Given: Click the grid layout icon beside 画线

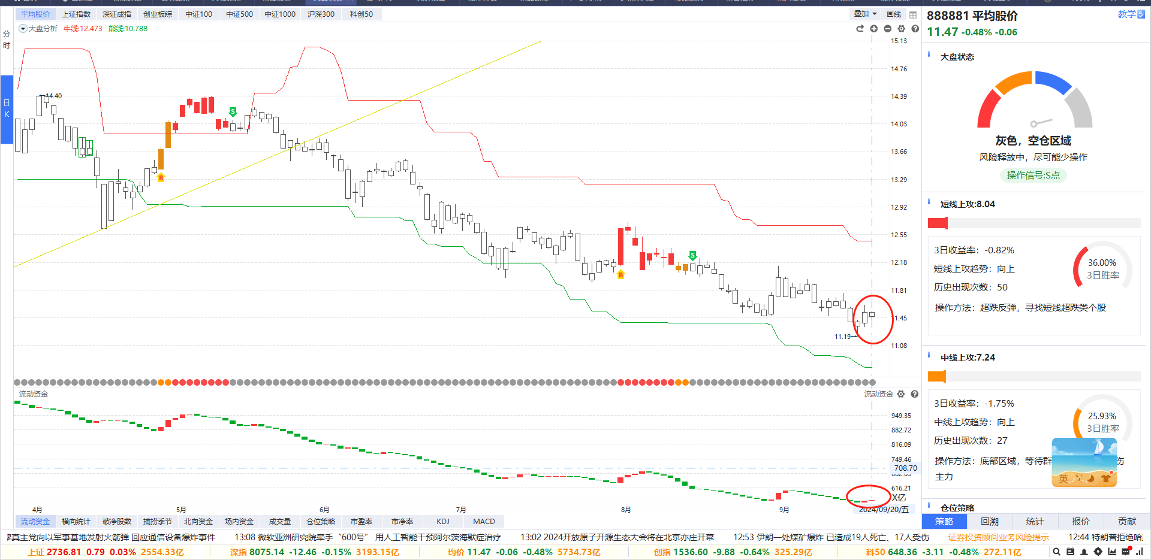Looking at the screenshot, I should (x=913, y=14).
